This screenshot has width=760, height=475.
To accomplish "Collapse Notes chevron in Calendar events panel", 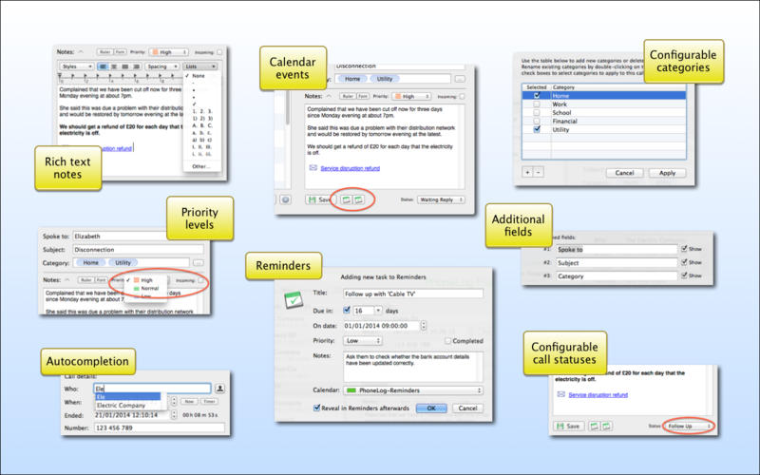I will (x=329, y=96).
